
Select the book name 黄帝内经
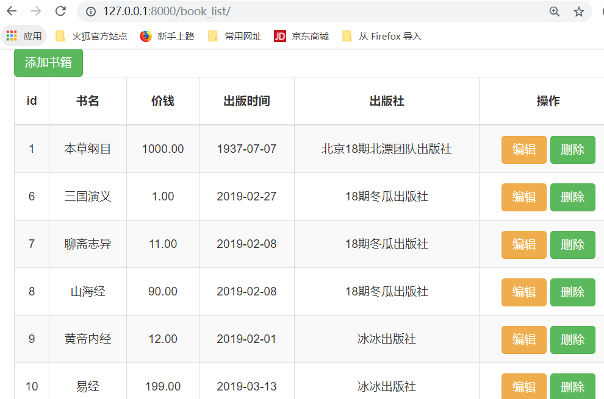click(88, 339)
